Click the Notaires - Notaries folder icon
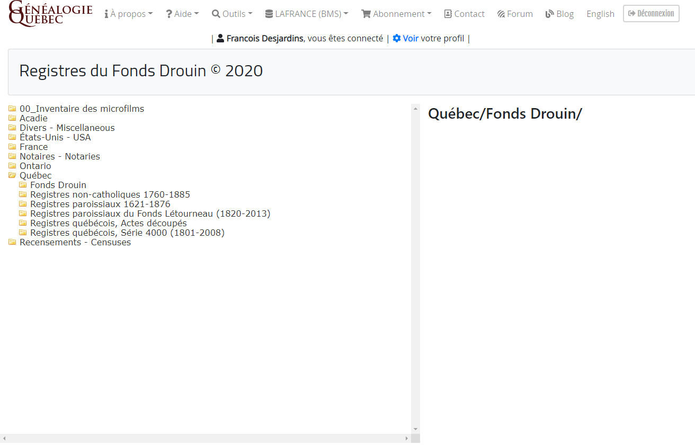Screen dimensions: 695x445 point(12,156)
